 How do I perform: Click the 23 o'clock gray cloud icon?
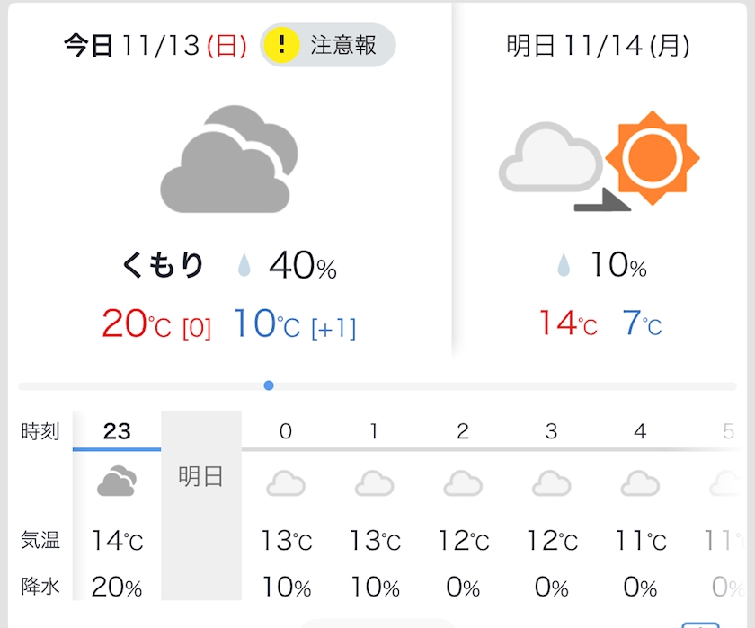click(117, 482)
